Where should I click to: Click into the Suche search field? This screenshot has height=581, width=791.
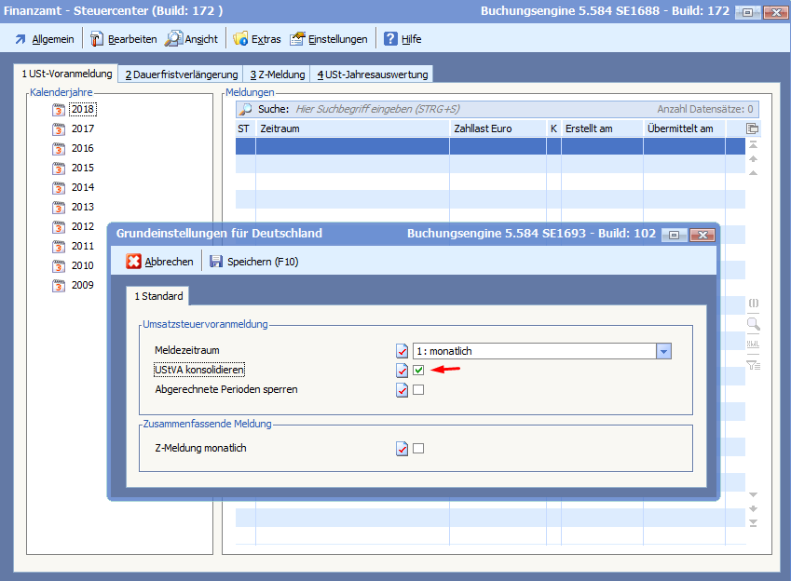tap(466, 110)
